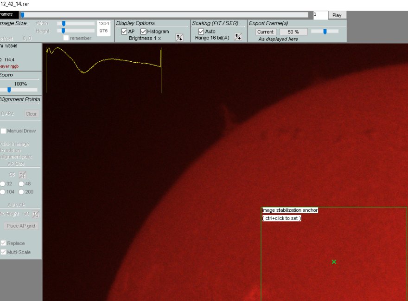Click the Zoom slider handle
Screen dimensions: 408x301
(x=9, y=90)
